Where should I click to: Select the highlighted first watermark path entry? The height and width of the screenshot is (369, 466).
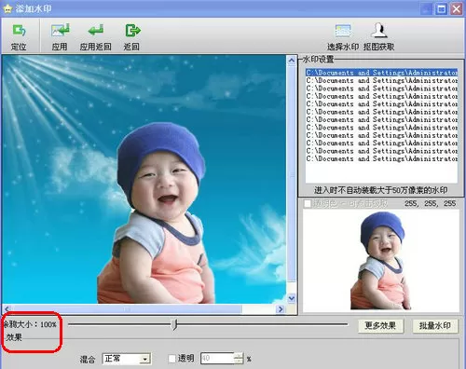click(381, 73)
